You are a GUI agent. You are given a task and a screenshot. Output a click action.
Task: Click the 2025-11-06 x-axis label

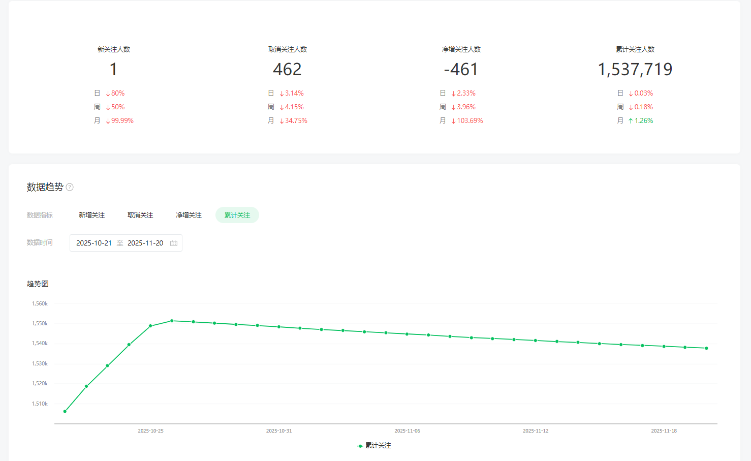pyautogui.click(x=407, y=431)
